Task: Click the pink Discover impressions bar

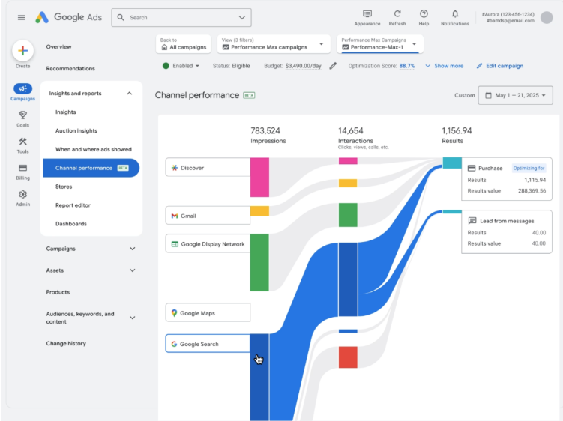Action: click(x=259, y=178)
